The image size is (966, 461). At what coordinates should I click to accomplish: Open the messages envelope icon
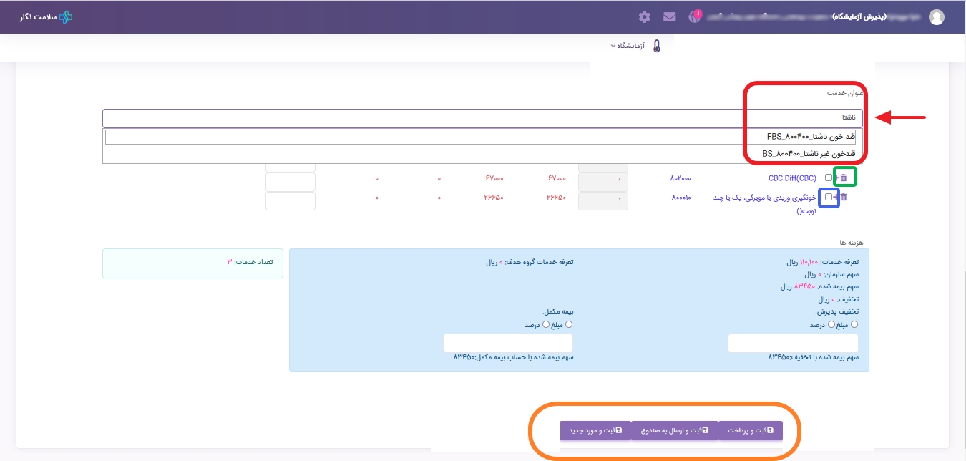click(669, 16)
